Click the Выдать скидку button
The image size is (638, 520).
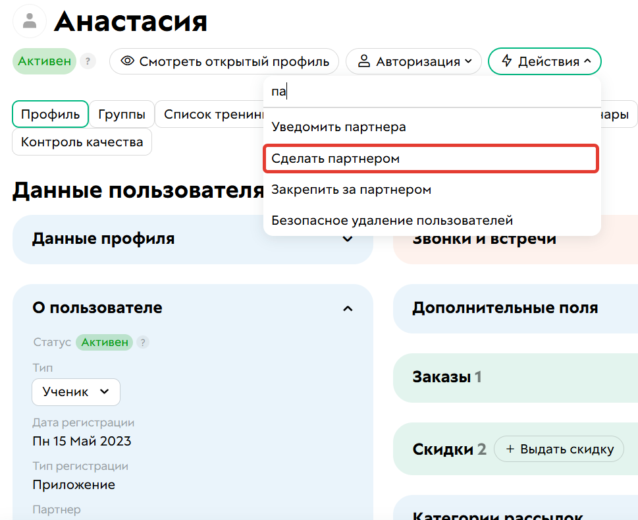[x=559, y=449]
